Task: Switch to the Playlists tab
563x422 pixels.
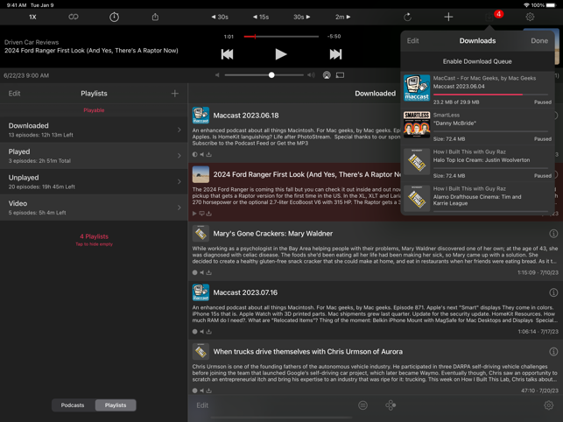Action: point(116,405)
